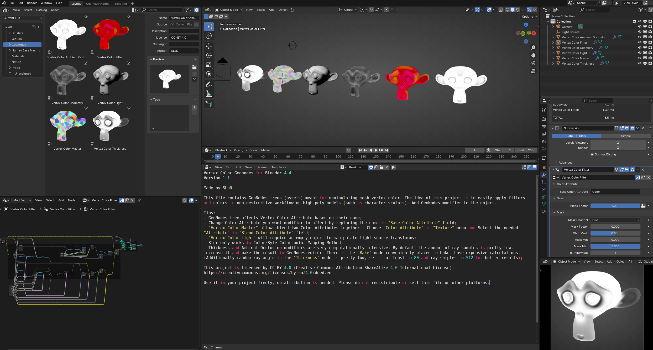
Task: Expand Props catalog tree item
Action: coord(10,68)
